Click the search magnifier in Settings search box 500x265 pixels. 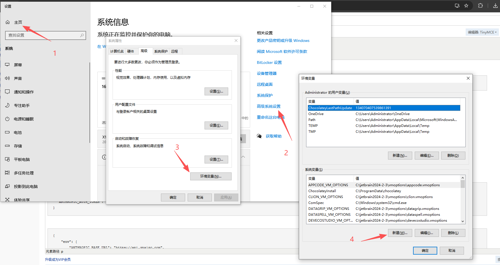tap(82, 35)
